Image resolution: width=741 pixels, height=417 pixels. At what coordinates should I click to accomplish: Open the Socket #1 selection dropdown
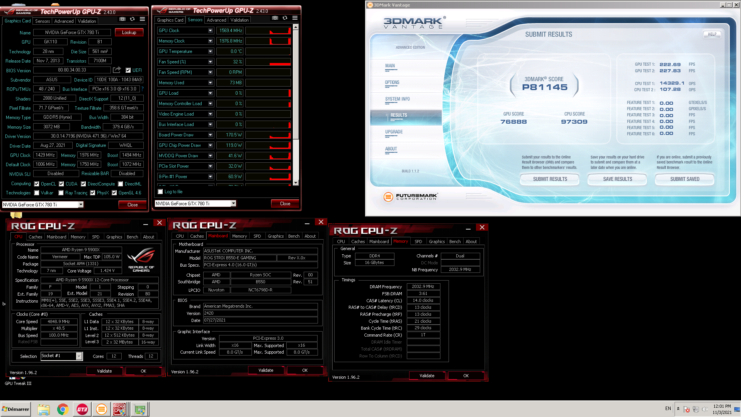(79, 356)
